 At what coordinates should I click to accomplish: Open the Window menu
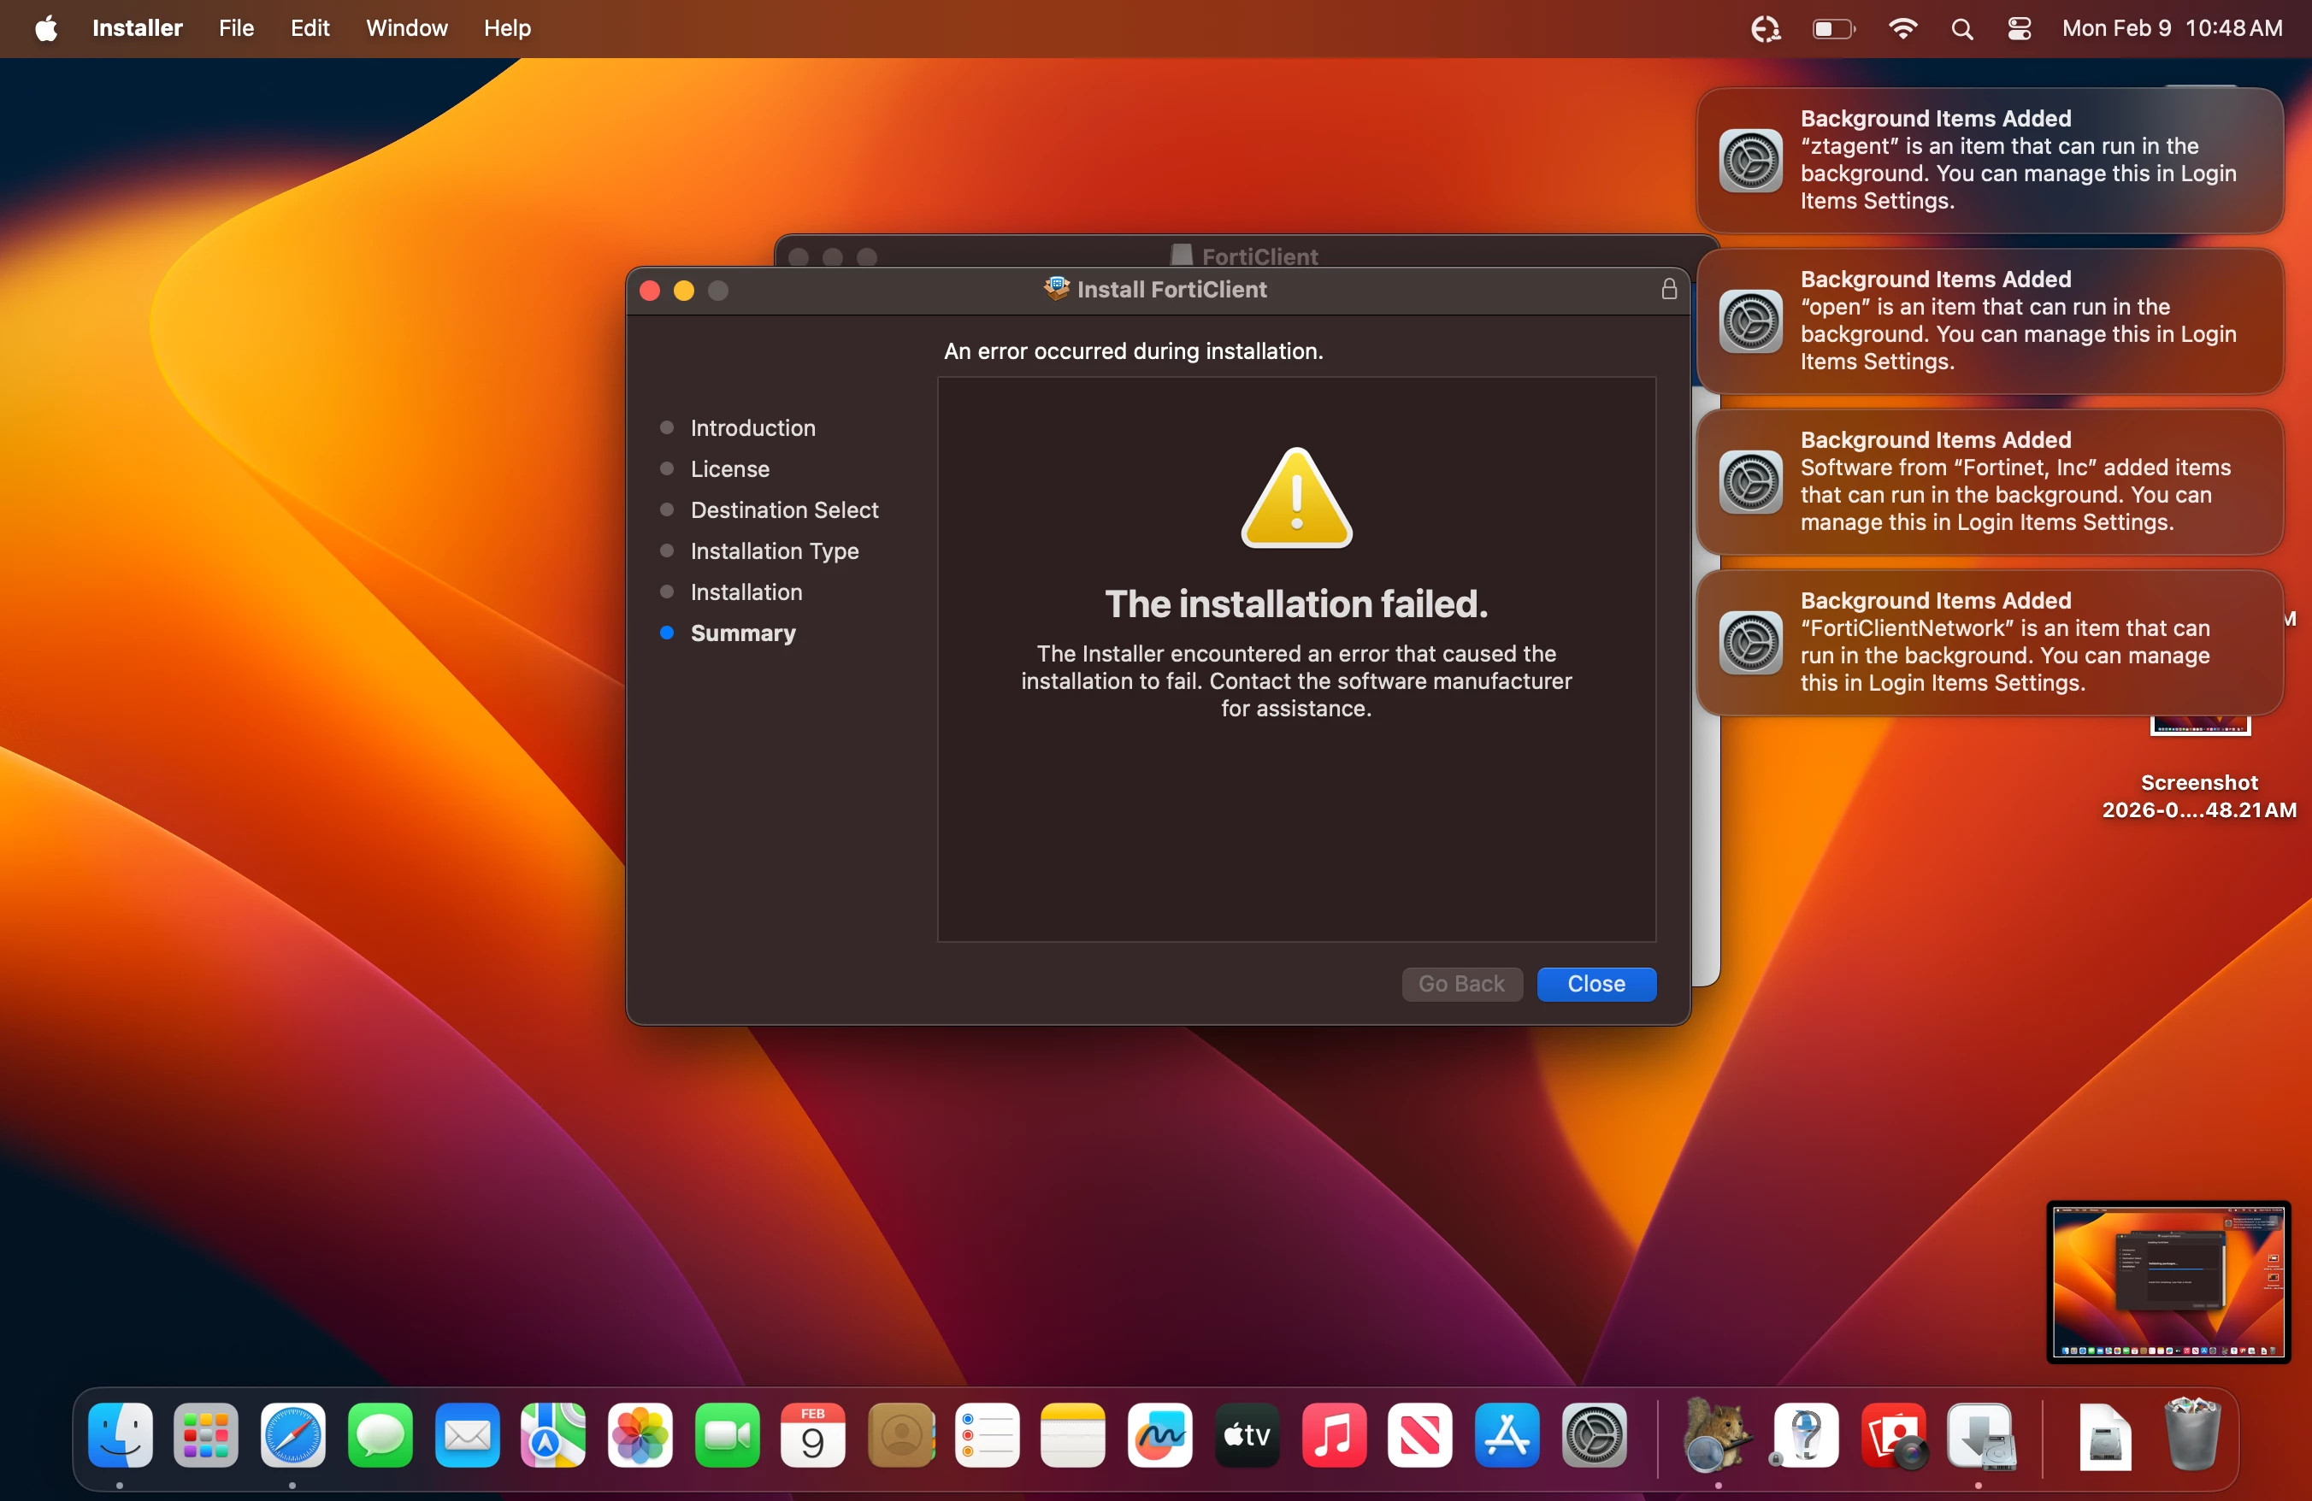407,28
